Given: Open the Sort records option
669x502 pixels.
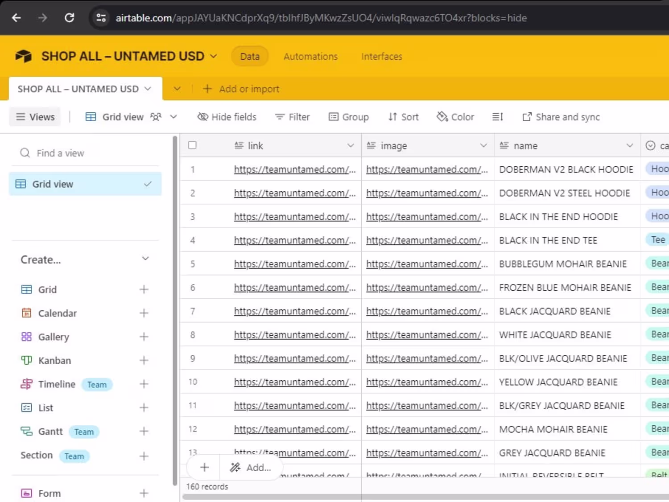Looking at the screenshot, I should point(403,117).
